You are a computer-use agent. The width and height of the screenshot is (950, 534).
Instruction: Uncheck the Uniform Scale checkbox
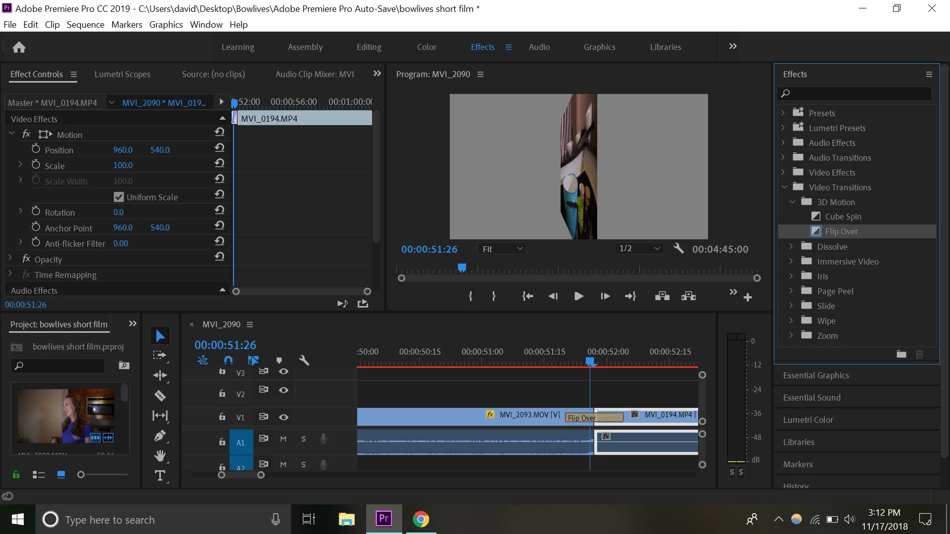pos(119,197)
